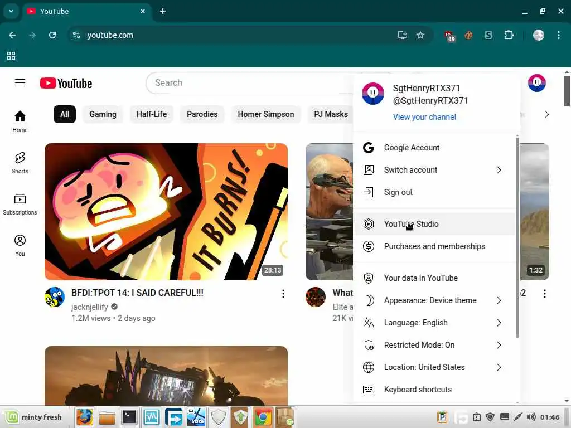
Task: Open the jacknjellify channel link
Action: pos(90,307)
